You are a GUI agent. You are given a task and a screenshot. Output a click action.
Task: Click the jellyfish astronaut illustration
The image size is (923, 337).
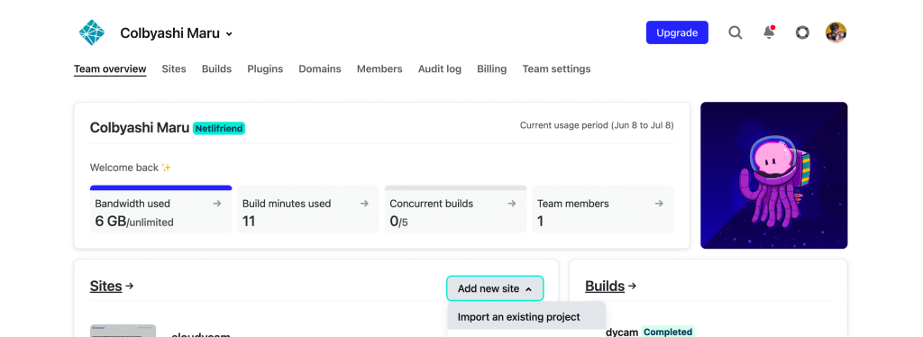[774, 176]
